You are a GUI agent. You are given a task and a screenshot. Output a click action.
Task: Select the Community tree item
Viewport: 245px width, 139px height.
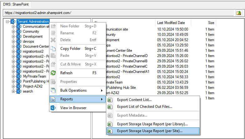tap(31, 31)
